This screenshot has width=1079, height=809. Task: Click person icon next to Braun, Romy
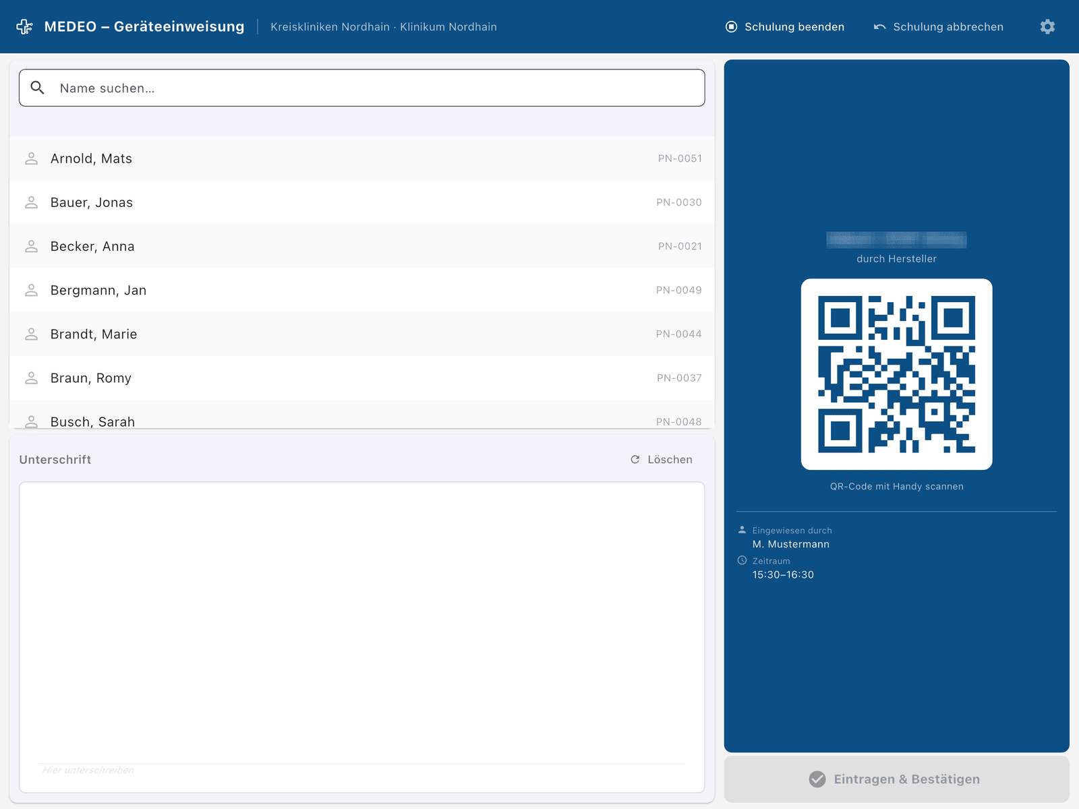(x=31, y=378)
